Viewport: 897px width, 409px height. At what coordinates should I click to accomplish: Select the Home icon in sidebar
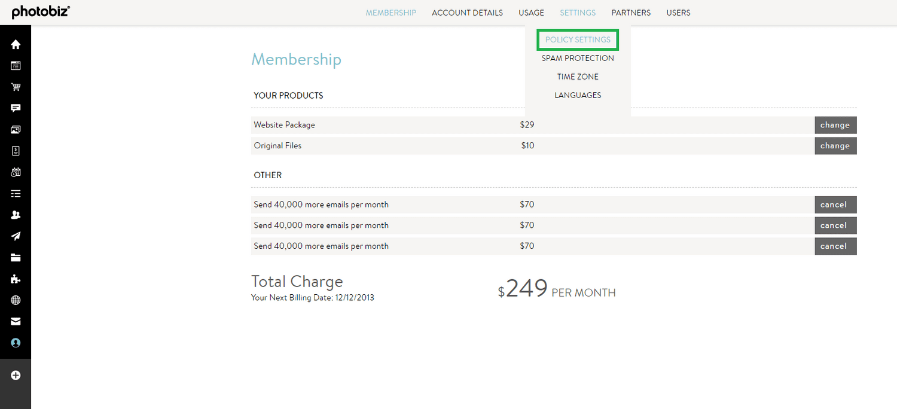(16, 44)
